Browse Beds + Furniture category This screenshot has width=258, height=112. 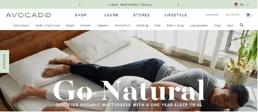48,25
